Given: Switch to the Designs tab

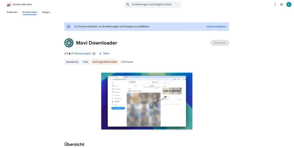Looking at the screenshot, I should tap(46, 12).
